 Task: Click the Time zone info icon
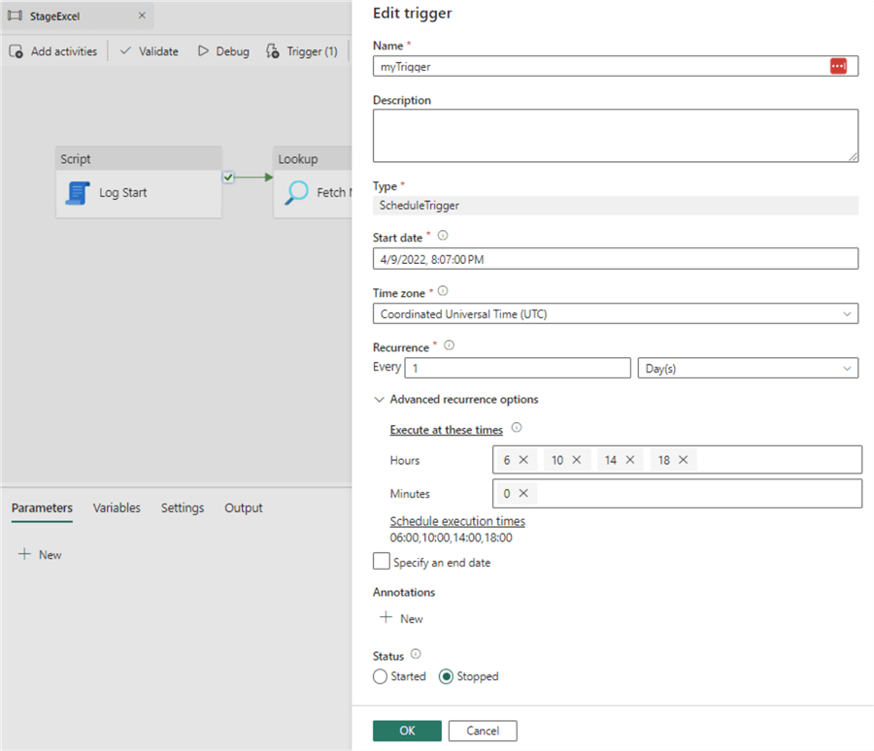click(x=443, y=291)
